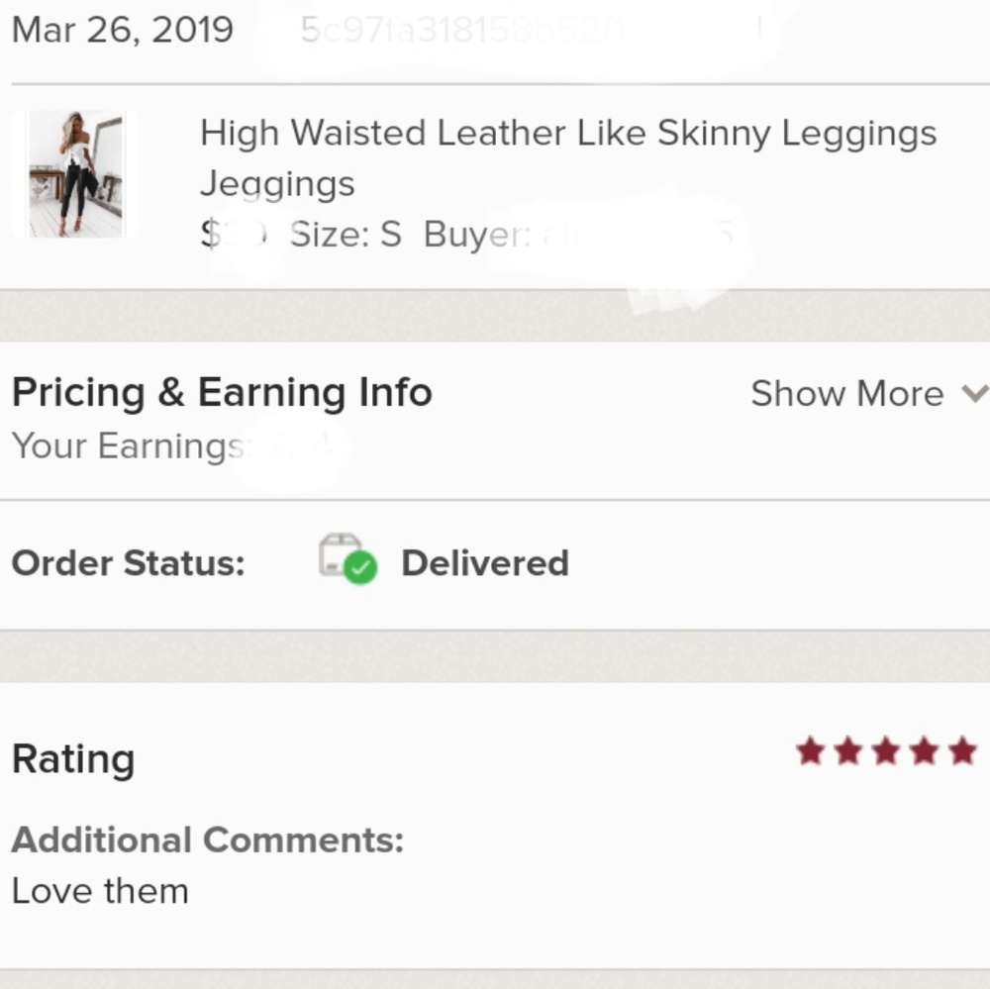This screenshot has height=989, width=990.
Task: Select the Pricing & Earning Info heading
Action: coord(222,393)
